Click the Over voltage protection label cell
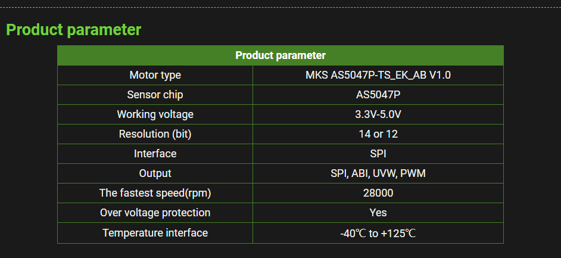Image resolution: width=561 pixels, height=258 pixels. pyautogui.click(x=155, y=213)
